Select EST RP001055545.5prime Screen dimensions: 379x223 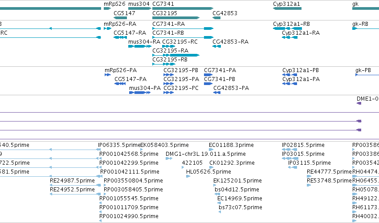129,199
